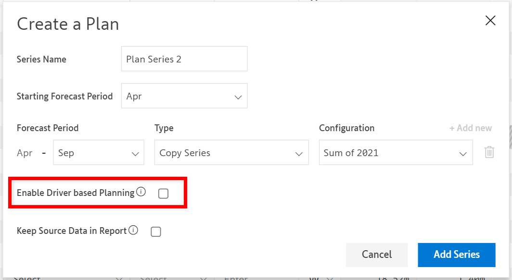Show info for Enable Driver based Planning
Screen dimensions: 512x280
(141, 192)
